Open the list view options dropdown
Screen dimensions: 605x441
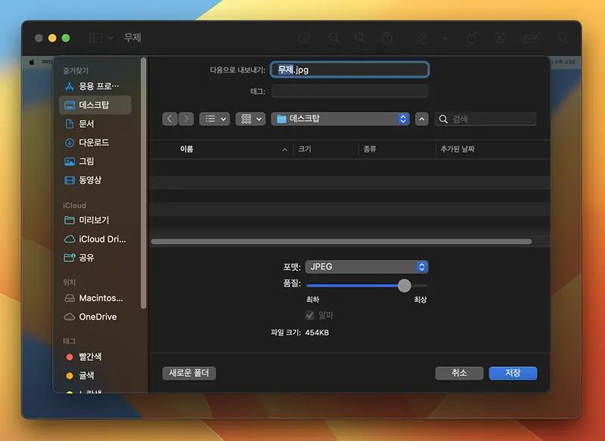pos(215,119)
